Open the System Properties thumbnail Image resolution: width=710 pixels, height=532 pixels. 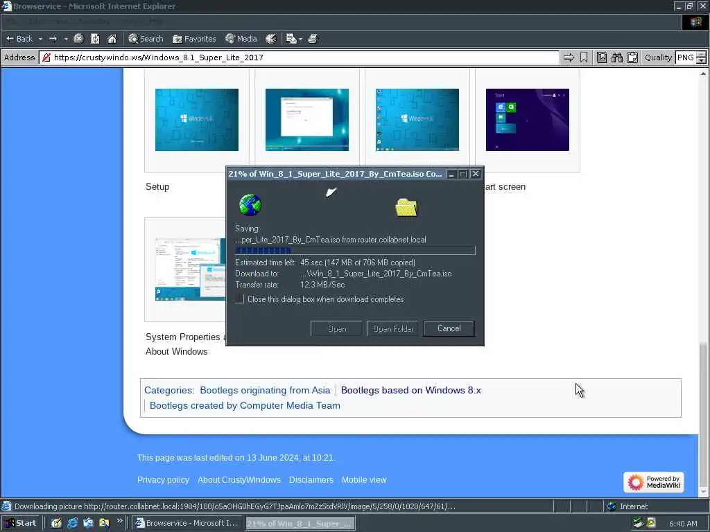point(190,269)
